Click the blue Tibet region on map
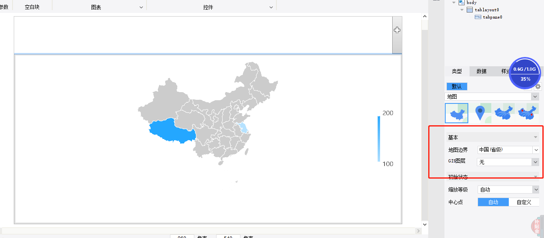 [172, 131]
